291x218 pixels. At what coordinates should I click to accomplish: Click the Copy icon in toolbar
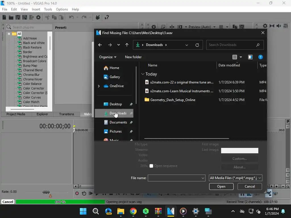click(54, 17)
